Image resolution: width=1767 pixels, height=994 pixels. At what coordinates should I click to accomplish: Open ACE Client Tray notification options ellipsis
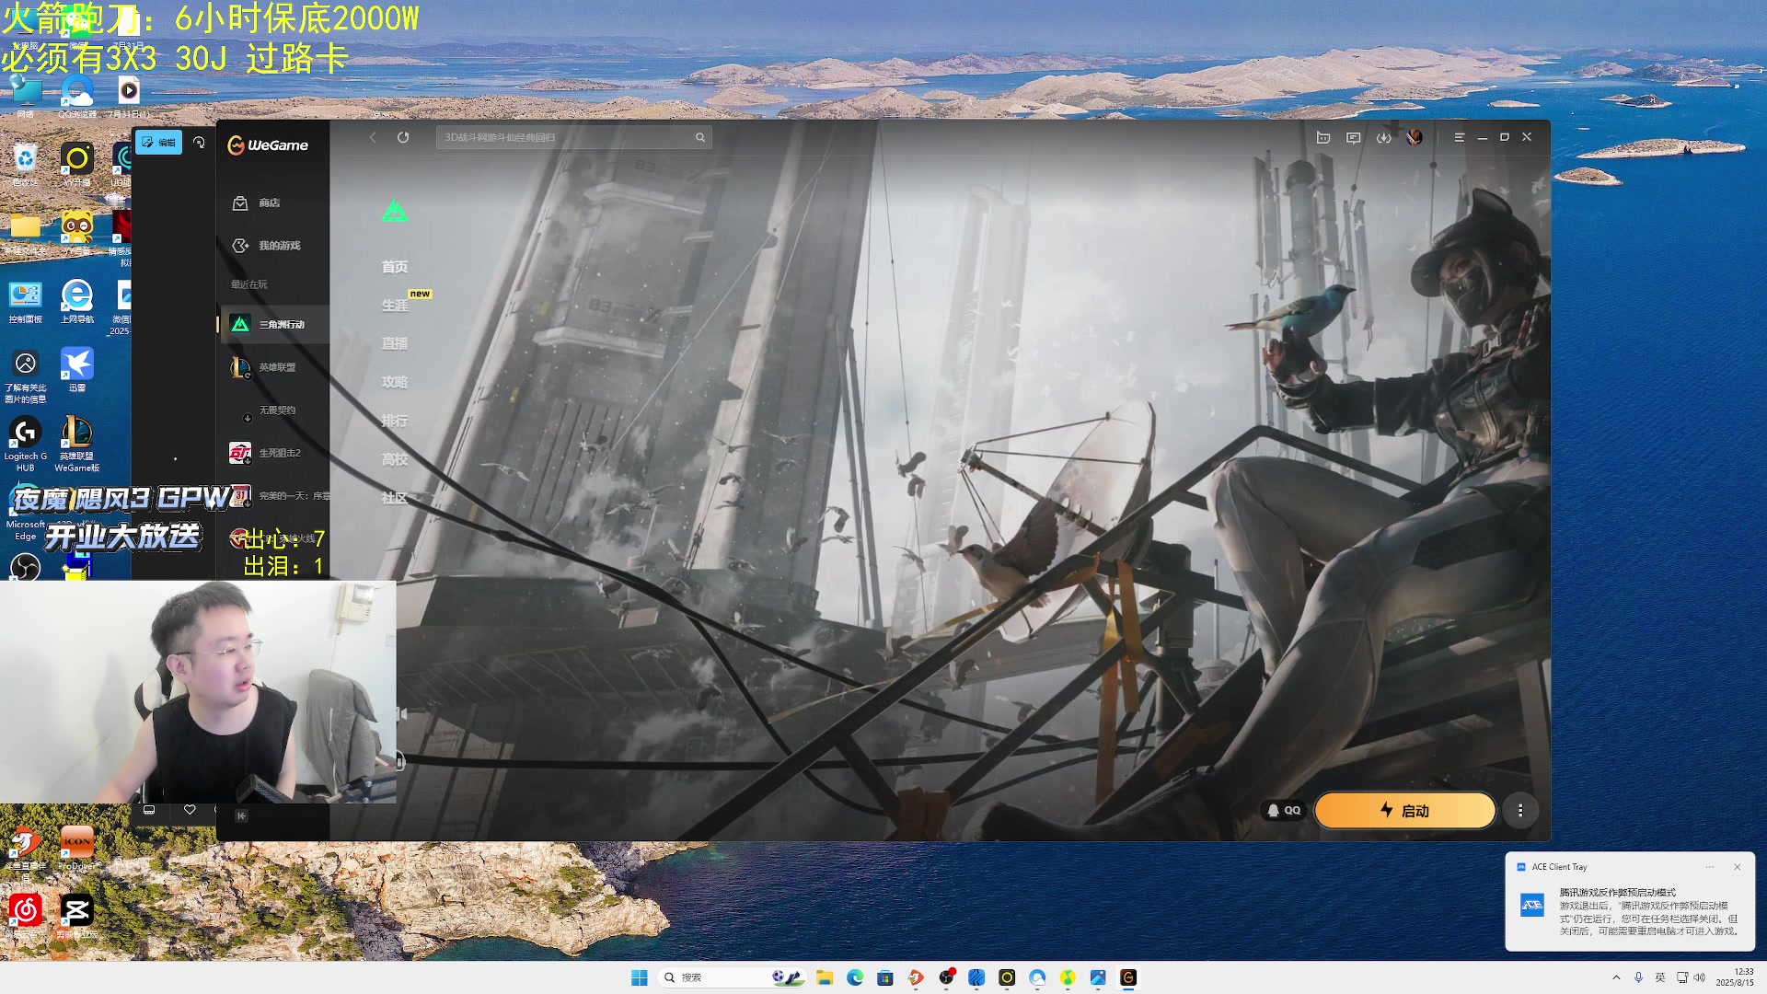tap(1710, 867)
